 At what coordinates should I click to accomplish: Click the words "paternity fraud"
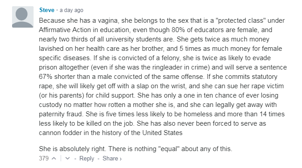[61, 114]
